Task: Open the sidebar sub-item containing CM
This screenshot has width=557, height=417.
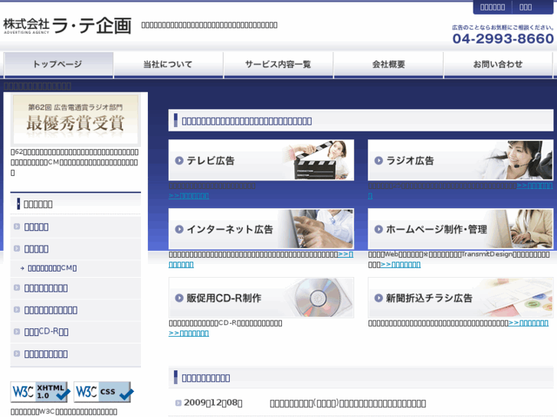Action: tap(75, 269)
